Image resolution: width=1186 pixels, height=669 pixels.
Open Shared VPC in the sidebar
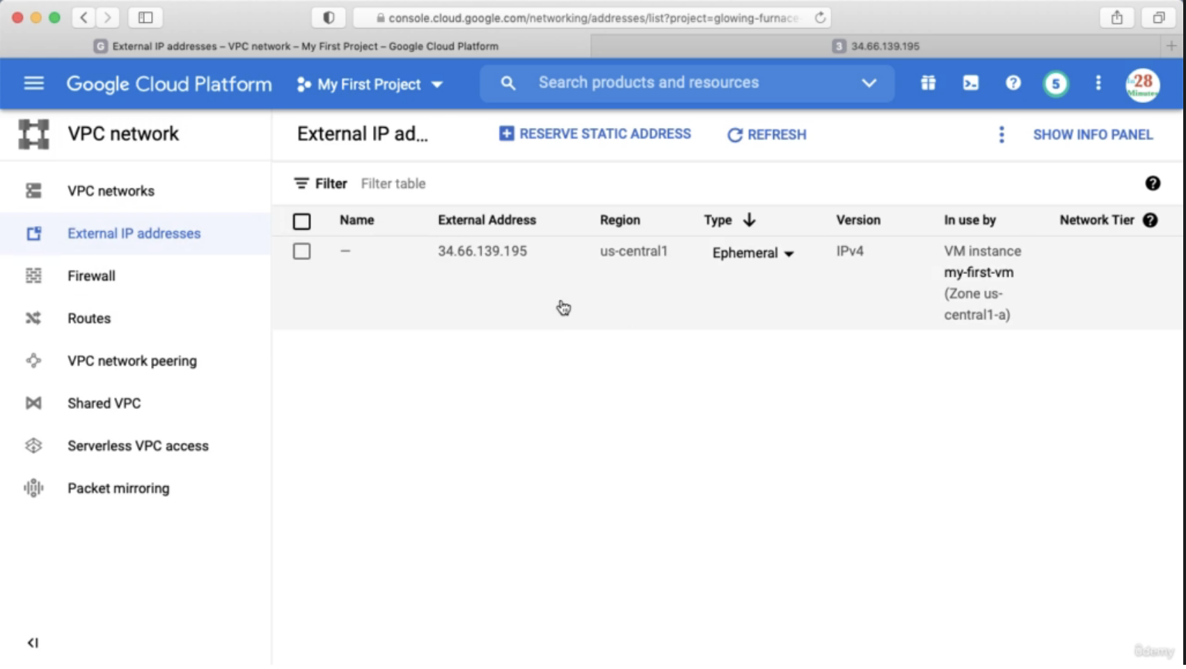tap(104, 403)
